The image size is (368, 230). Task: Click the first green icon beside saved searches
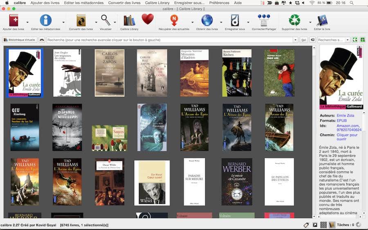tap(355, 40)
